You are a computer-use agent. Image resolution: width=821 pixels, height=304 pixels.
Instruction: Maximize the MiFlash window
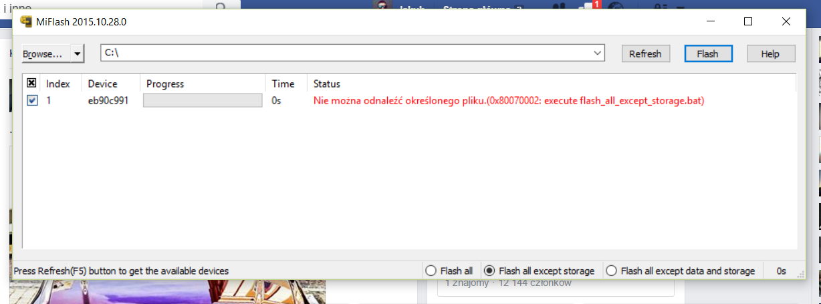tap(748, 21)
